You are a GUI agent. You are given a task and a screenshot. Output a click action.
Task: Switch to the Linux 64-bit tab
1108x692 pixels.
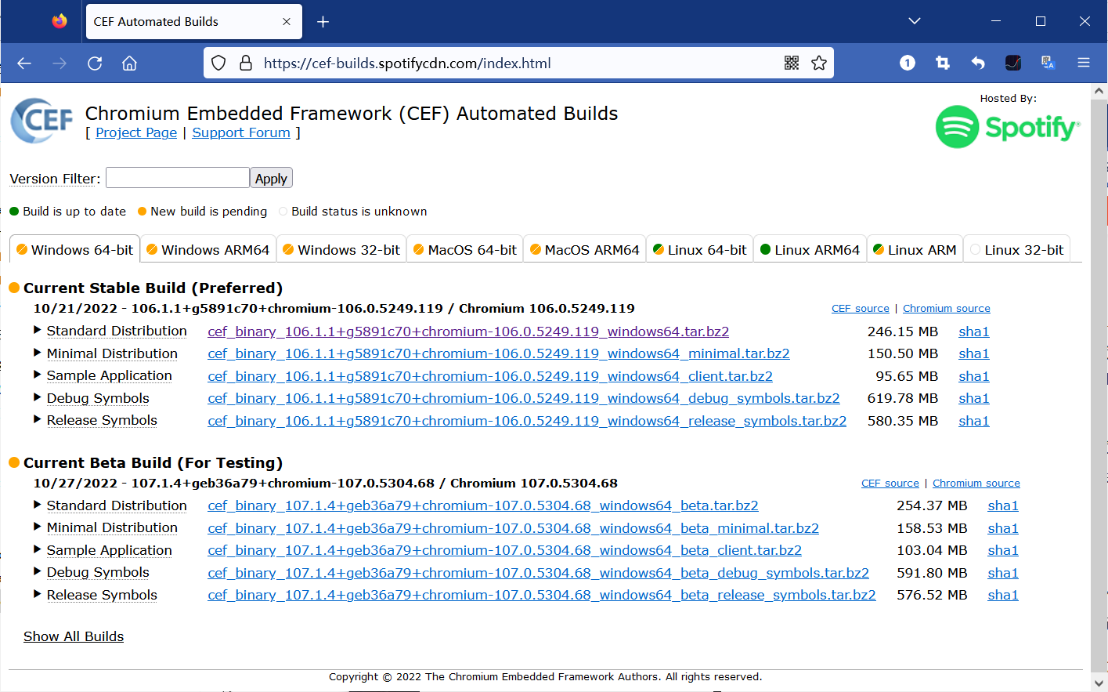[700, 250]
